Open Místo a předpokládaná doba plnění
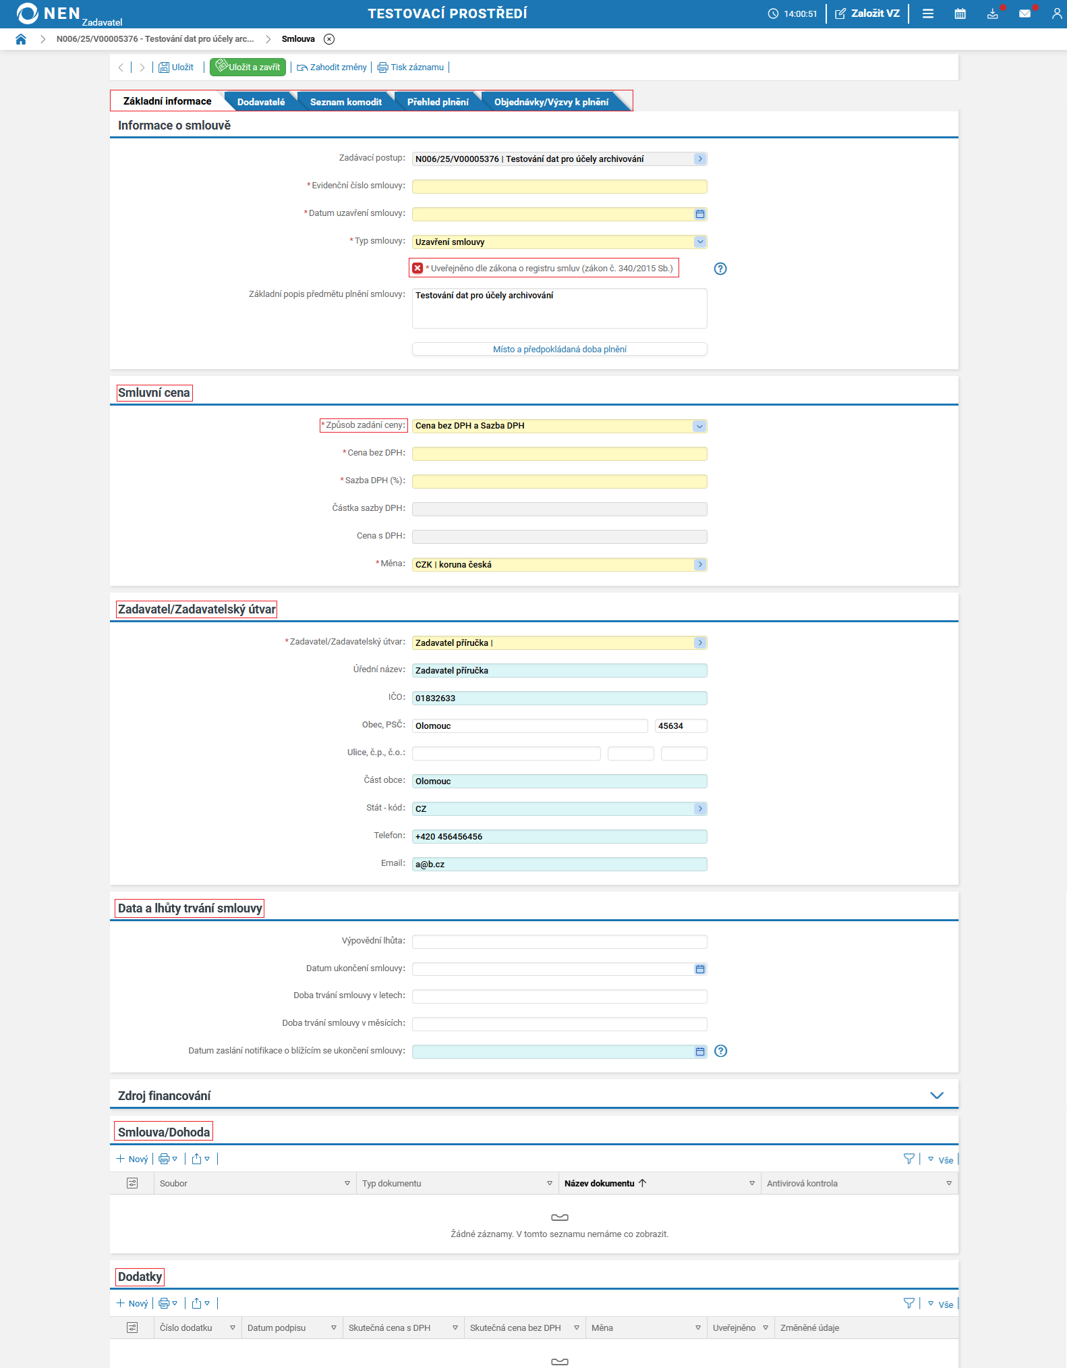This screenshot has height=1368, width=1067. (560, 349)
